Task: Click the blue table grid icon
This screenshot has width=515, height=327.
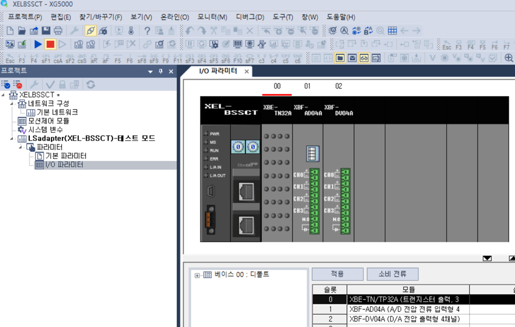Action: click(392, 31)
